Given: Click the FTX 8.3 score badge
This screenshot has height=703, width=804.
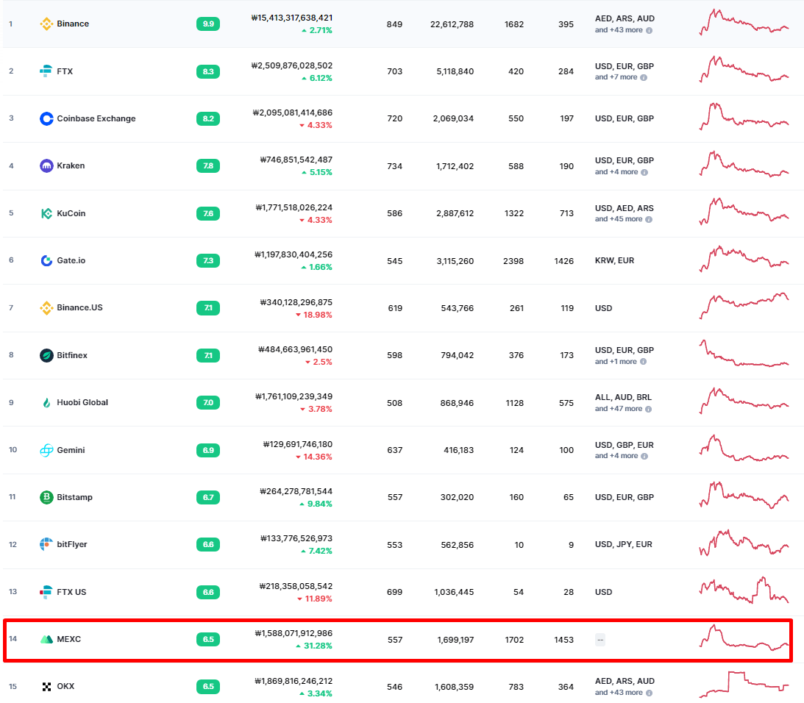Looking at the screenshot, I should coord(208,71).
